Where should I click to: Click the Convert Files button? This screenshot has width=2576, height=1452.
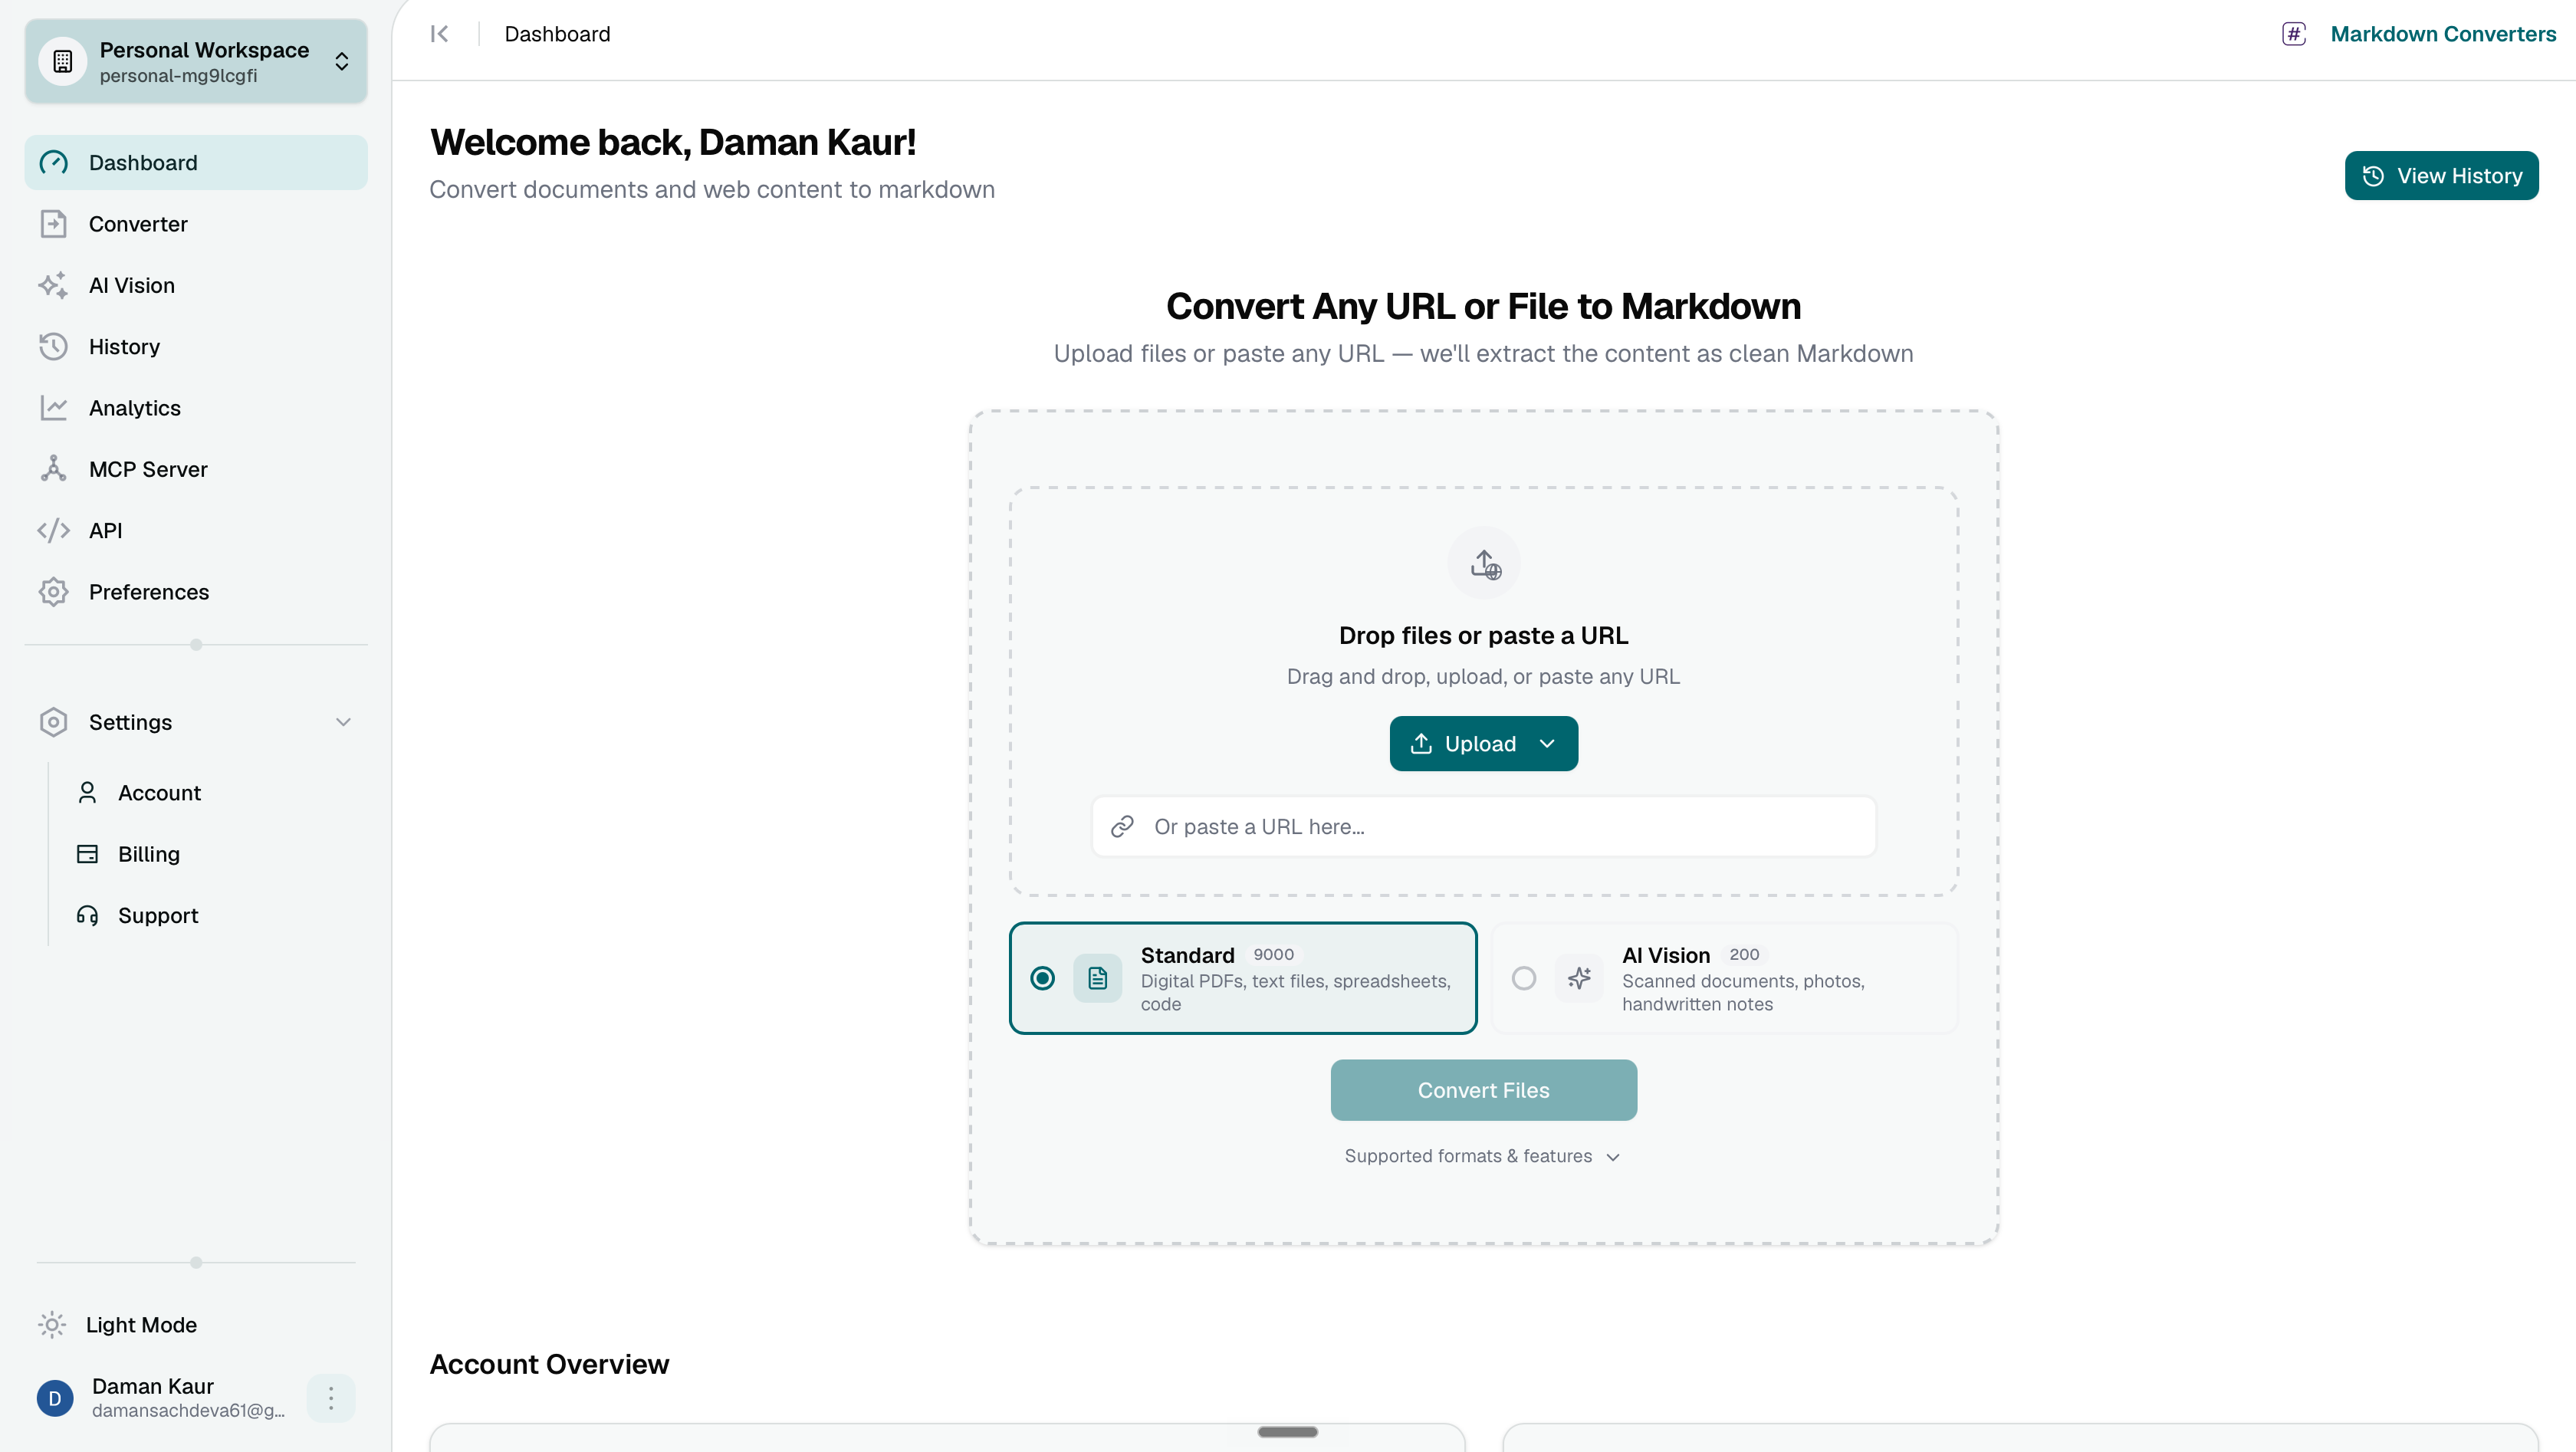(1483, 1090)
